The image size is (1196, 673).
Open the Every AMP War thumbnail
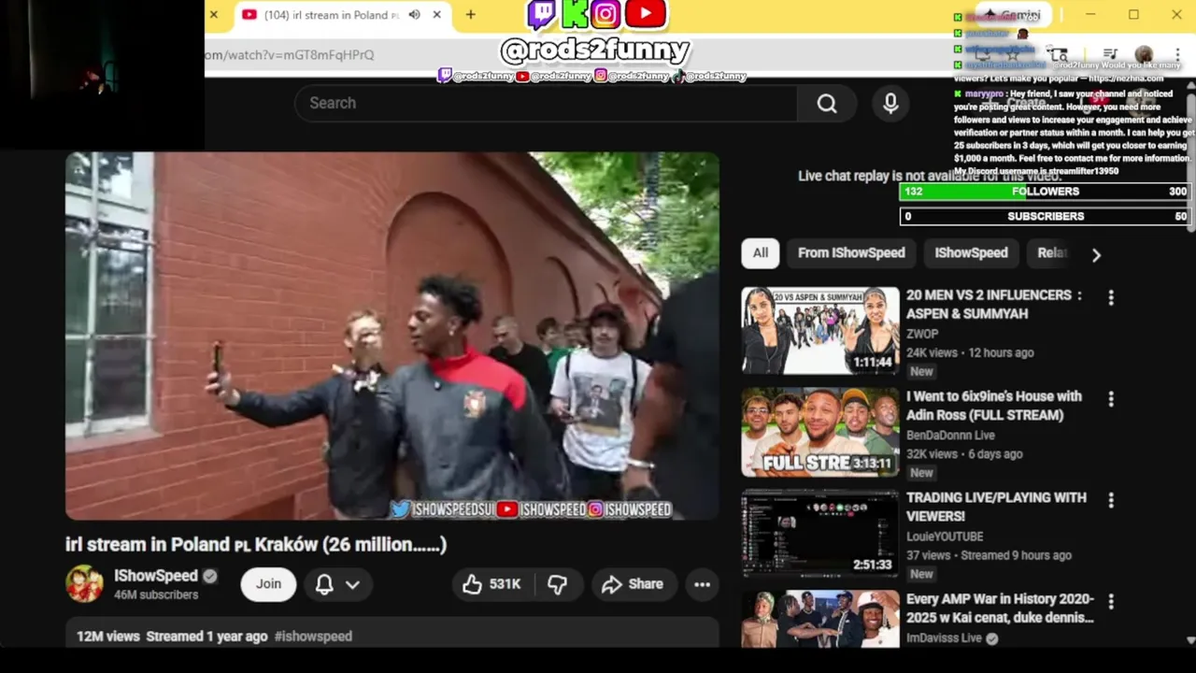[x=820, y=619]
